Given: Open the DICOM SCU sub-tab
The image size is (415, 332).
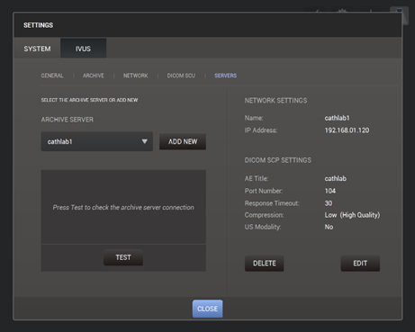Looking at the screenshot, I should (x=181, y=76).
